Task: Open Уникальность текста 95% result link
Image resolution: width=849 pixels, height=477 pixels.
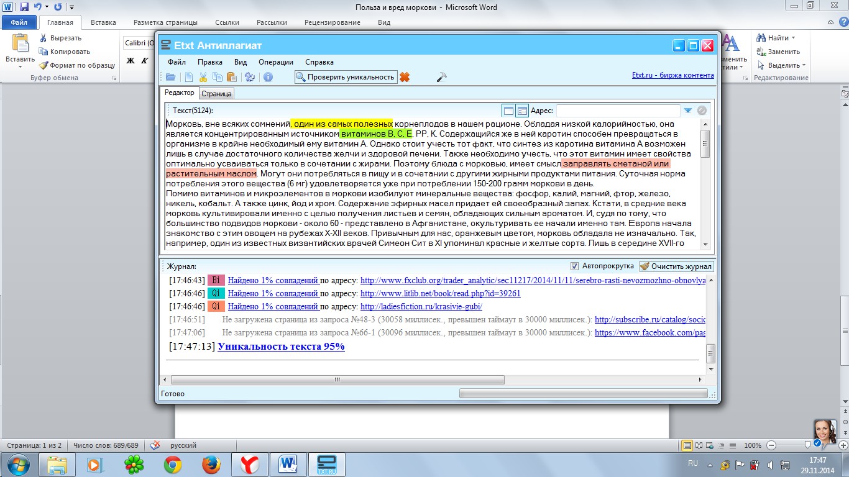Action: point(281,347)
